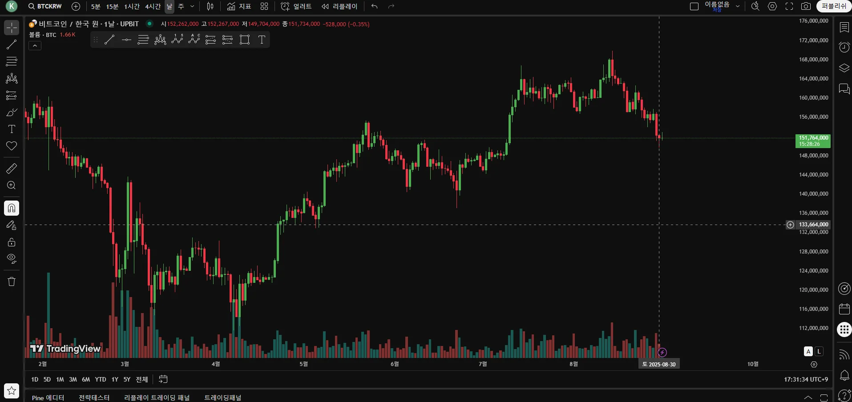852x402 pixels.
Task: Open the Pine 에디터 tab
Action: (48, 397)
